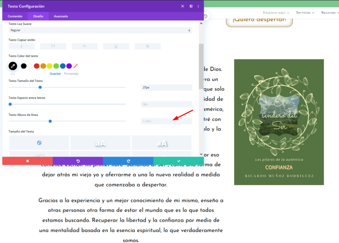339x243 pixels.
Task: Open the Recursos menu
Action: [330, 13]
